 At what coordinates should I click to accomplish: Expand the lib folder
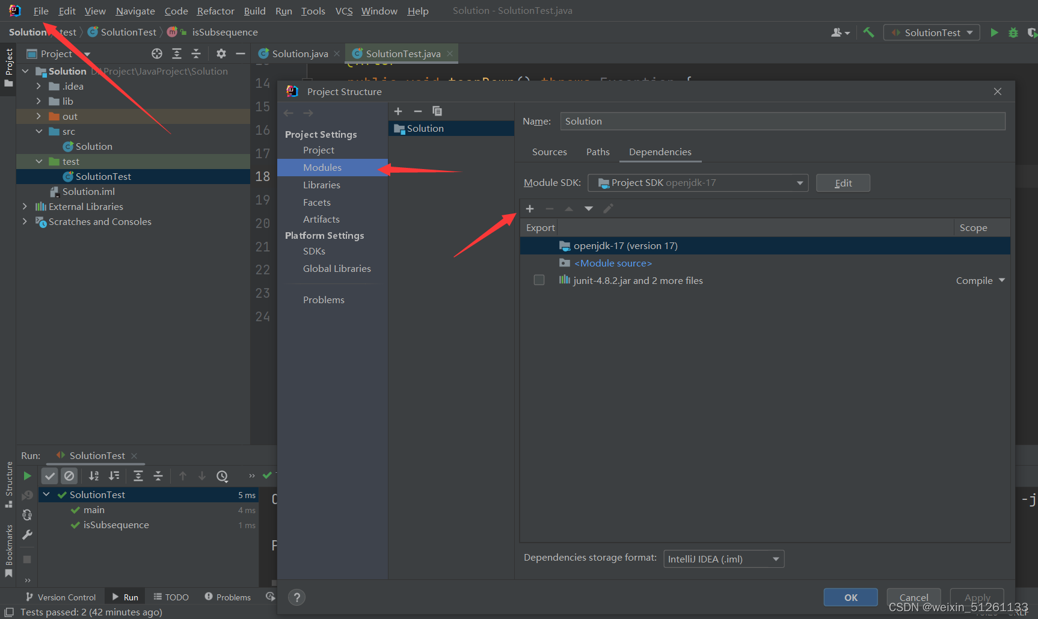pos(38,101)
